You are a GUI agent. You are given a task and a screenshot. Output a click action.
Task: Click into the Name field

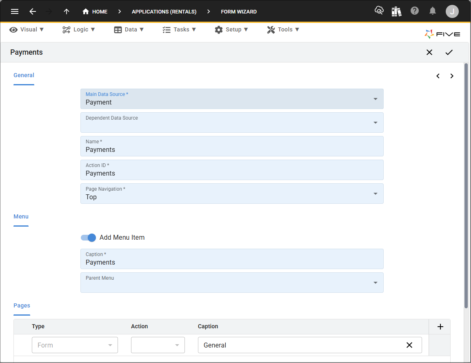point(232,146)
